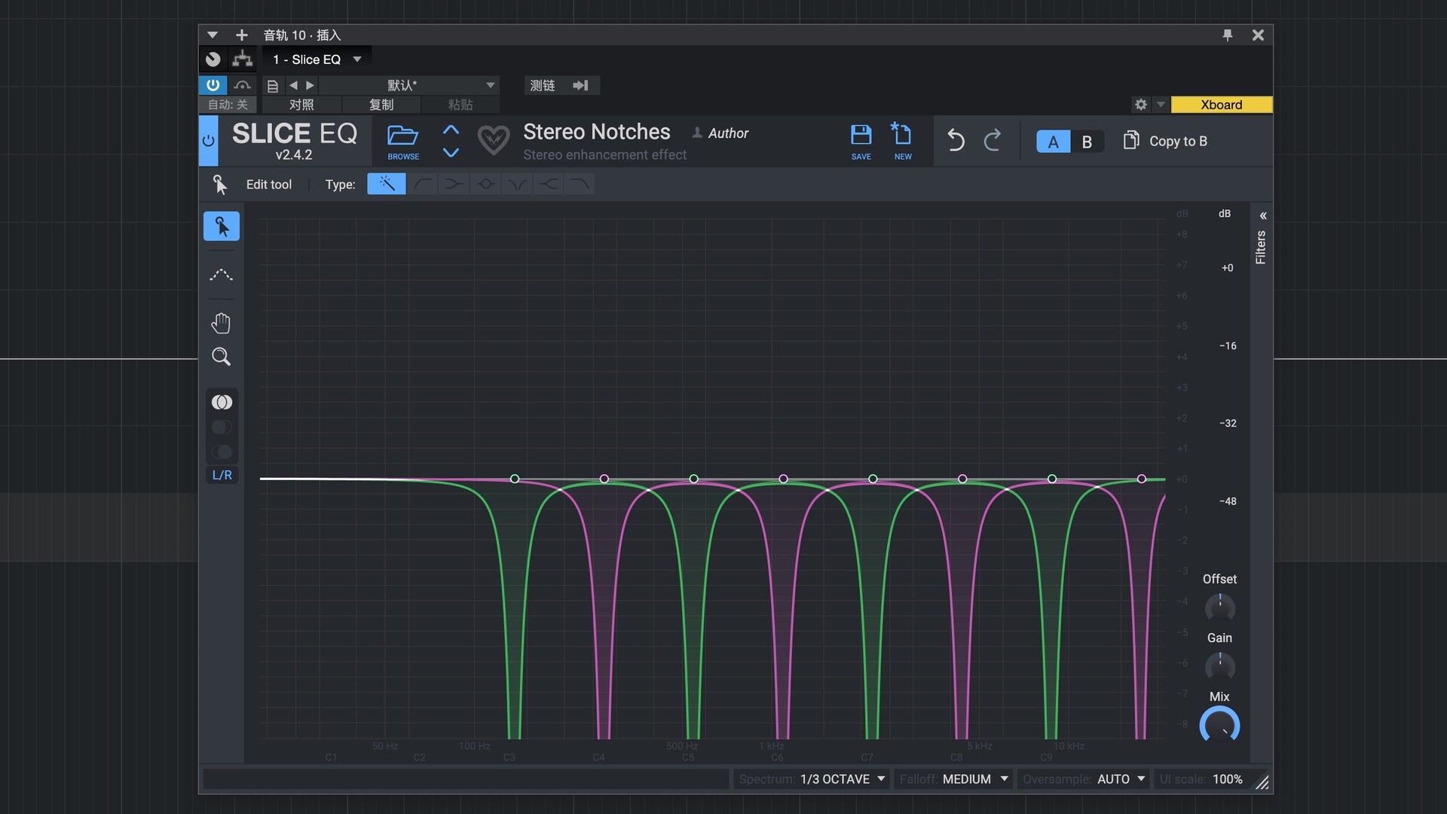Load next preset with down chevron
Viewport: 1447px width, 814px height.
click(451, 153)
